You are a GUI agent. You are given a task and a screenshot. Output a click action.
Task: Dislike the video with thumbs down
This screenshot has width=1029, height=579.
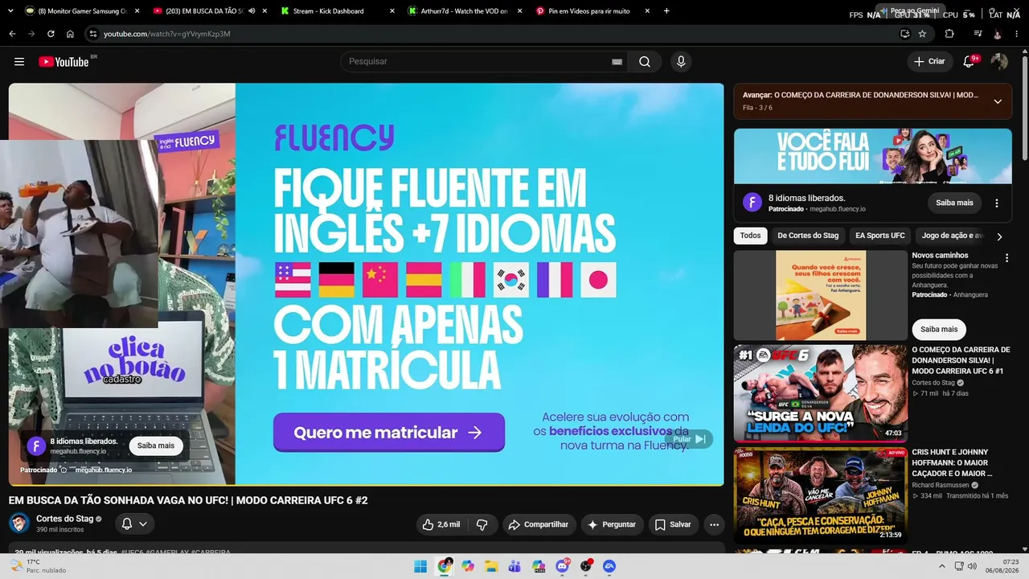(x=482, y=524)
